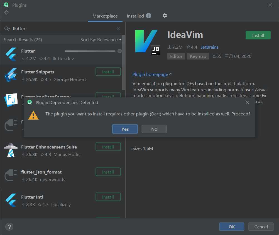279x235 pixels.
Task: Click the search results list scrollbar
Action: click(123, 63)
